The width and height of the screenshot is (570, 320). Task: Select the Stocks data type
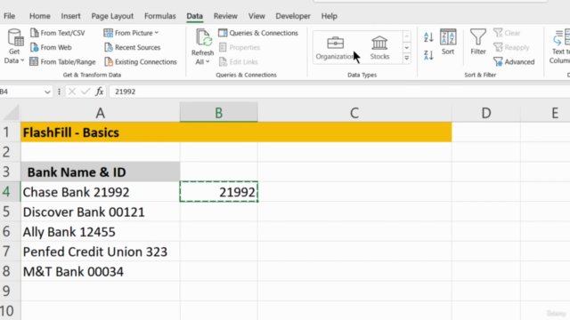click(379, 48)
